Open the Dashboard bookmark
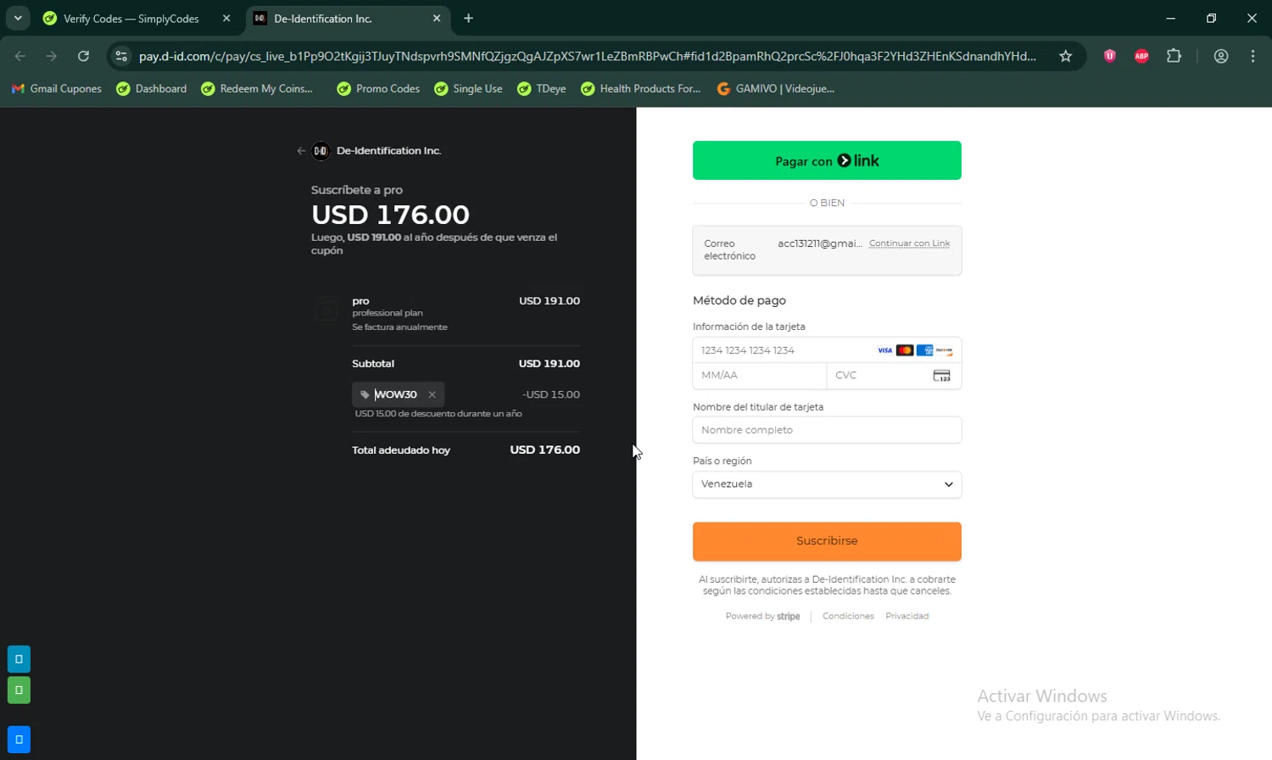Image resolution: width=1272 pixels, height=760 pixels. 152,88
